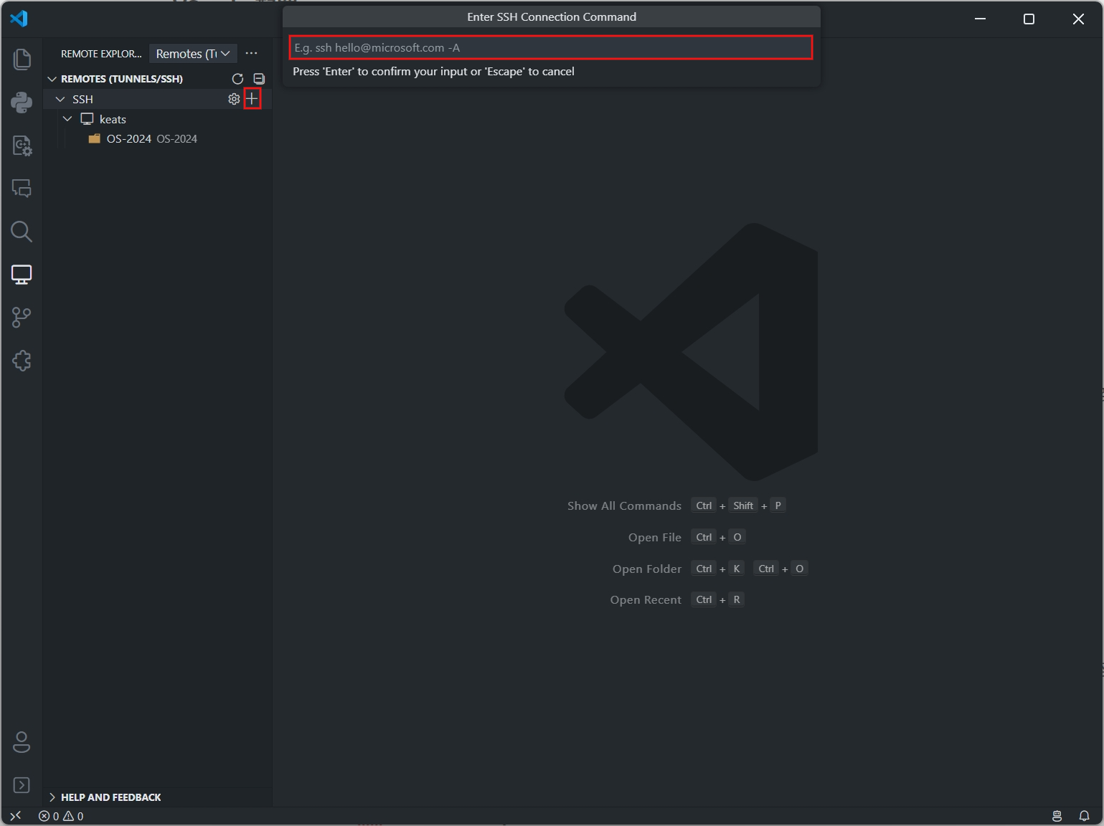The width and height of the screenshot is (1104, 826).
Task: Open the Accounts menu icon
Action: point(22,742)
